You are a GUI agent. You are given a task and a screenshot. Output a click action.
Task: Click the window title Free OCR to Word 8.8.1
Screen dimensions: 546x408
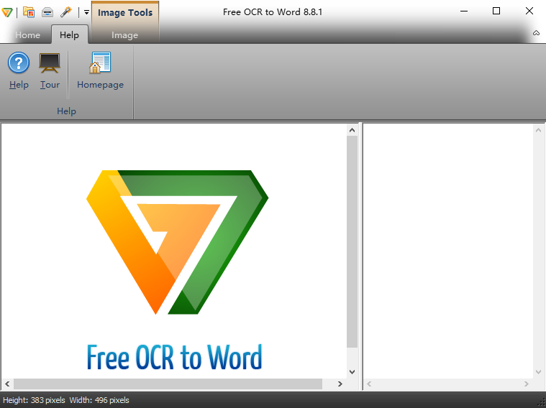coord(273,12)
